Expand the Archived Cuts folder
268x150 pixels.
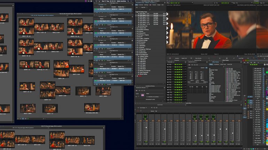pyautogui.click(x=137, y=26)
